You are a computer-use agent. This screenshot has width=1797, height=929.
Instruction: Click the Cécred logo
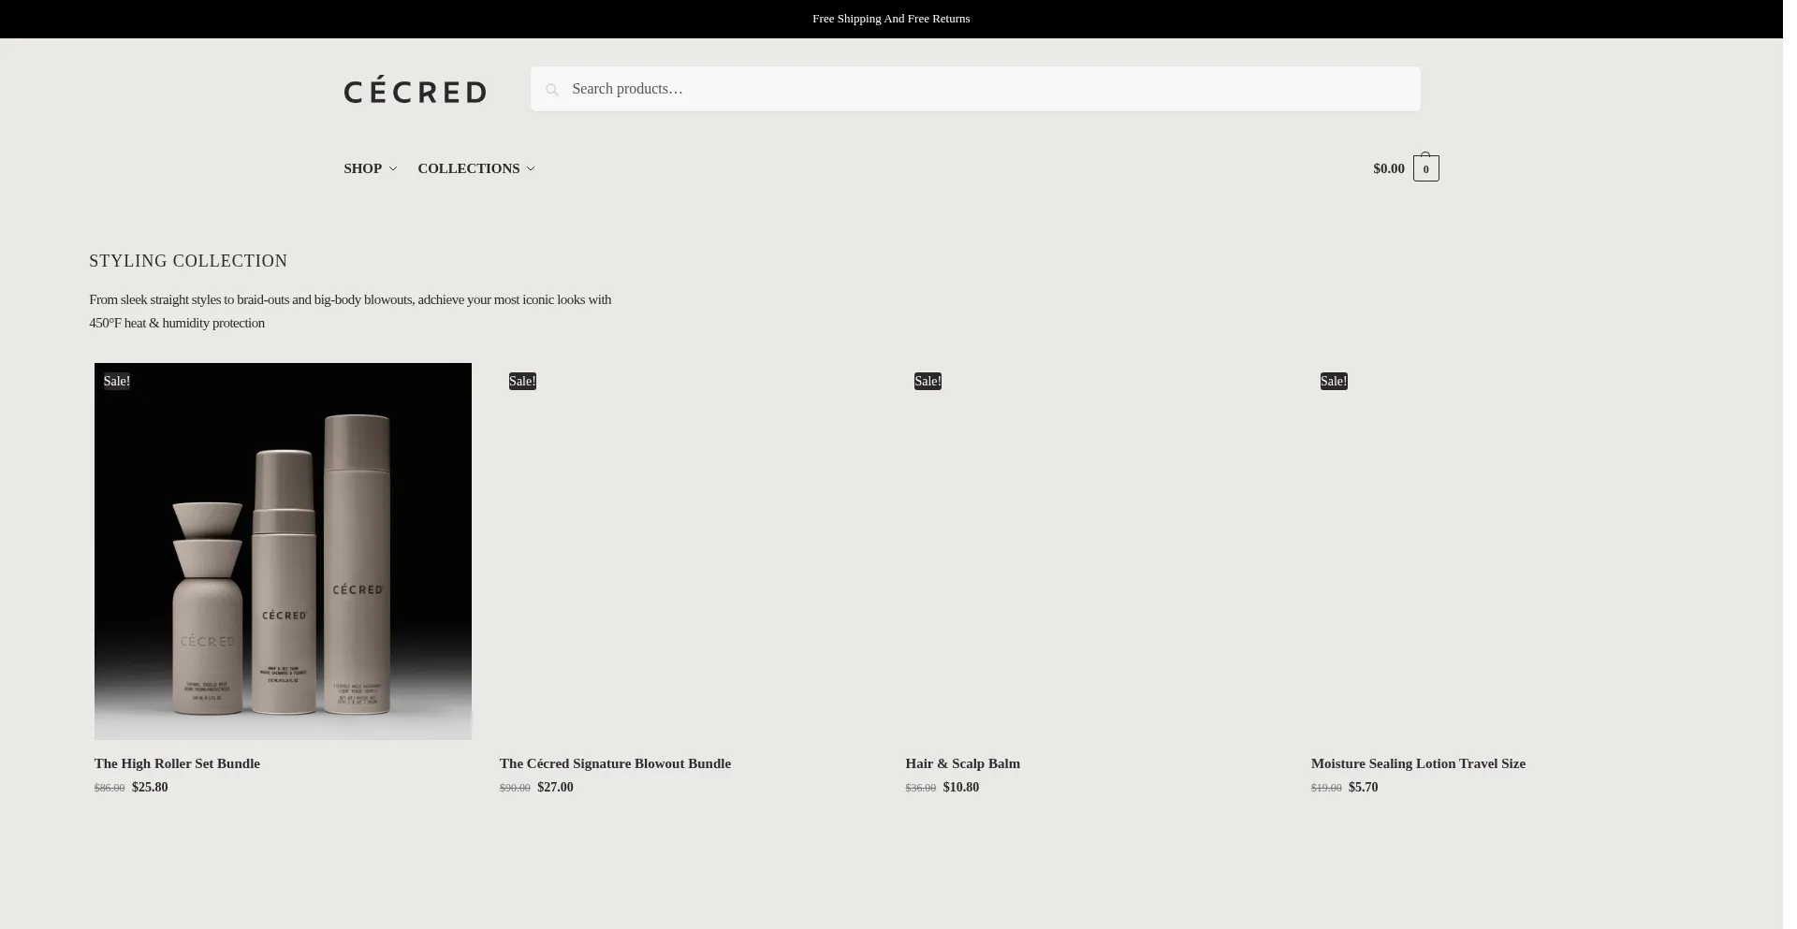[415, 90]
